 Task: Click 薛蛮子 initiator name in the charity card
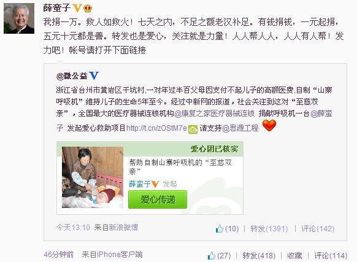[x=140, y=184]
